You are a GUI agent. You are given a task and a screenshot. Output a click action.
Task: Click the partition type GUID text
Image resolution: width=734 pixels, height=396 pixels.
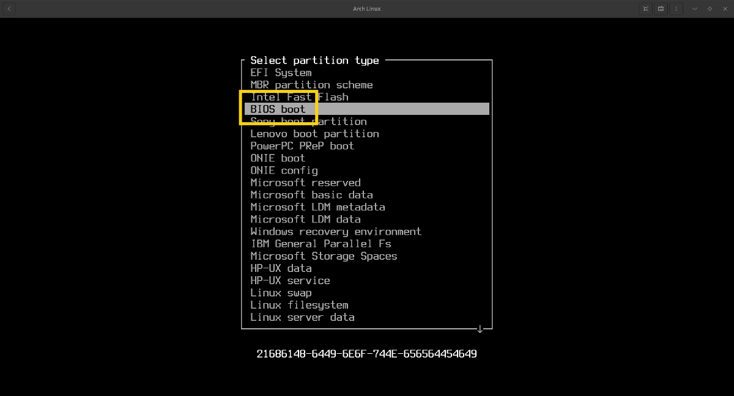point(366,354)
